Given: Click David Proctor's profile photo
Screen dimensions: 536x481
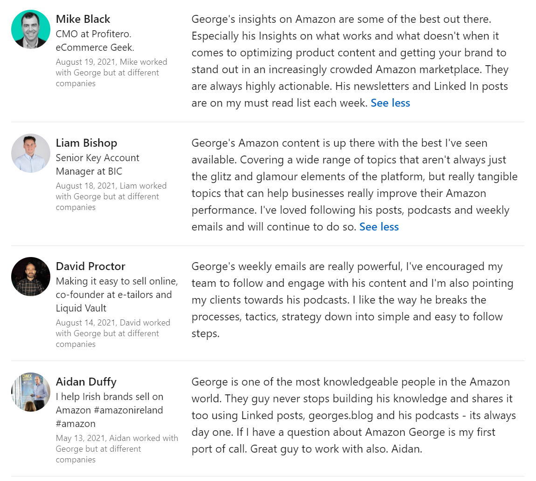Looking at the screenshot, I should coord(31,277).
